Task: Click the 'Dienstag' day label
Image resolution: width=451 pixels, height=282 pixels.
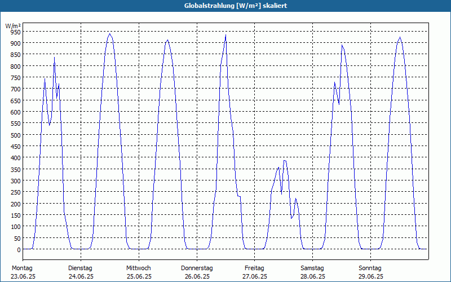Action: click(x=80, y=268)
